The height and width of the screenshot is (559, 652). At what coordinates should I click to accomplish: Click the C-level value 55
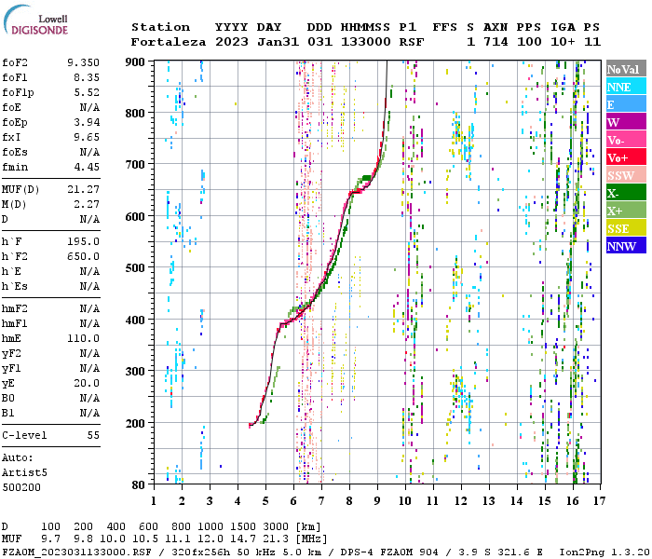click(x=93, y=435)
